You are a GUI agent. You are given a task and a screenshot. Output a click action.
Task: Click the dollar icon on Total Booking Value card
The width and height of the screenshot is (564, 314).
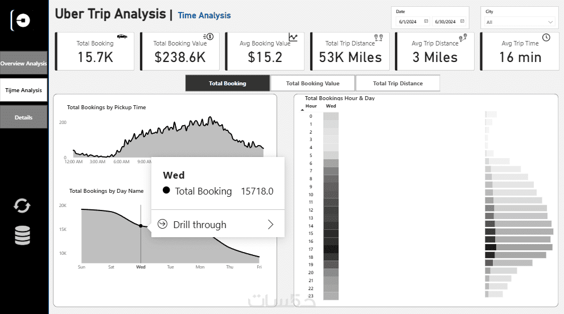[208, 37]
